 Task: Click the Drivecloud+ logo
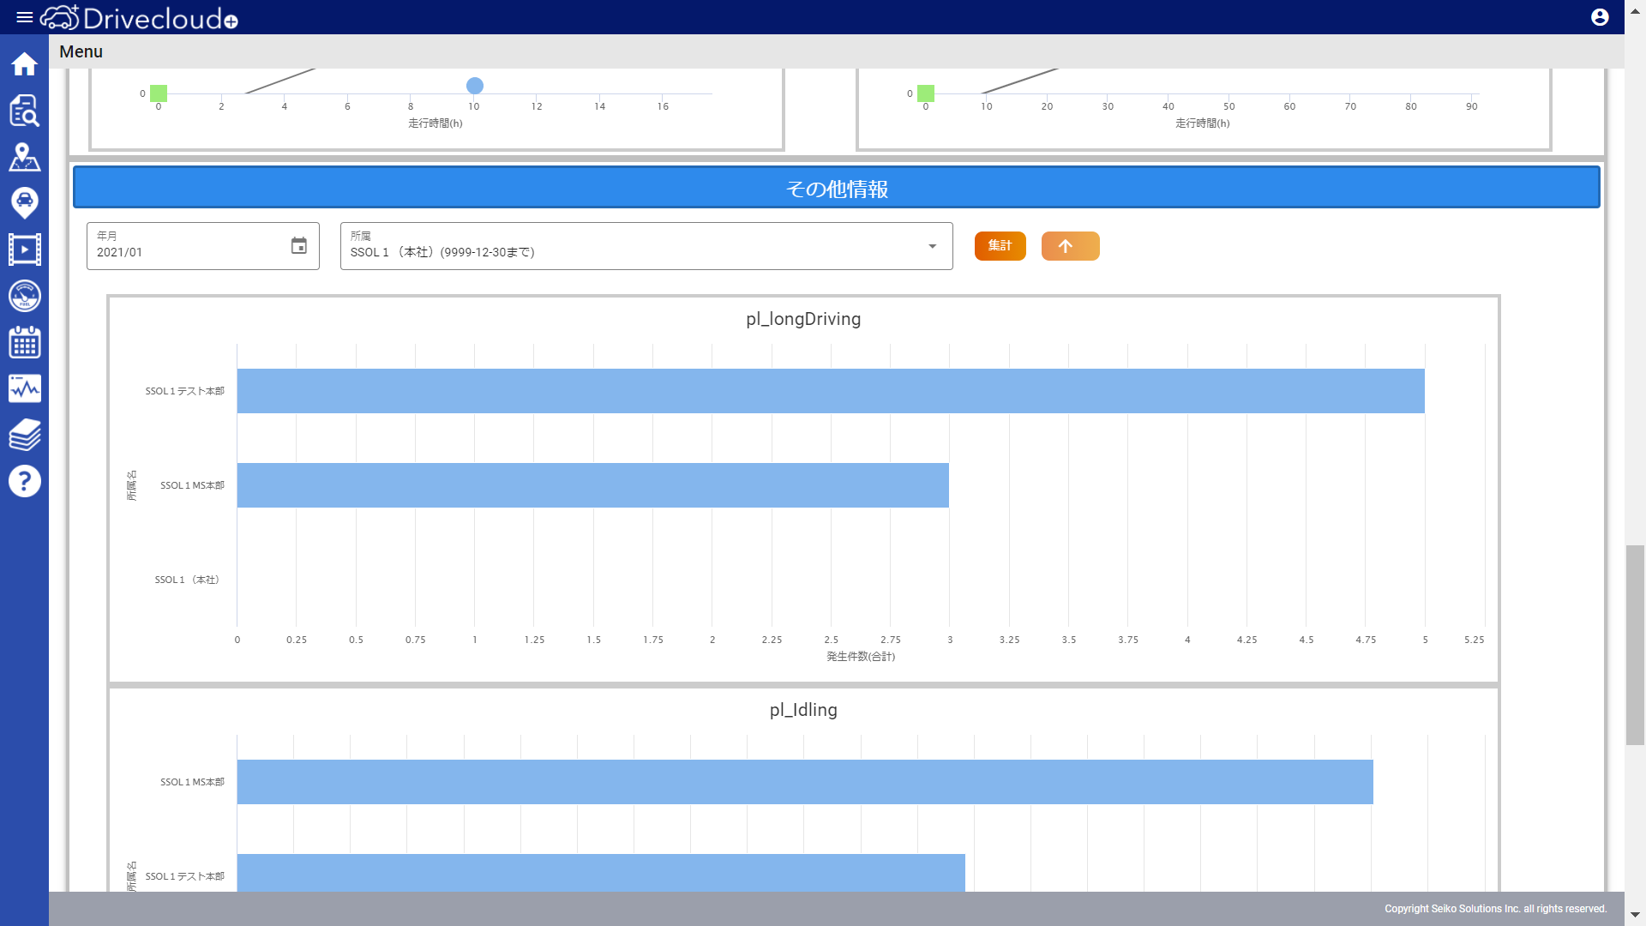pos(140,17)
